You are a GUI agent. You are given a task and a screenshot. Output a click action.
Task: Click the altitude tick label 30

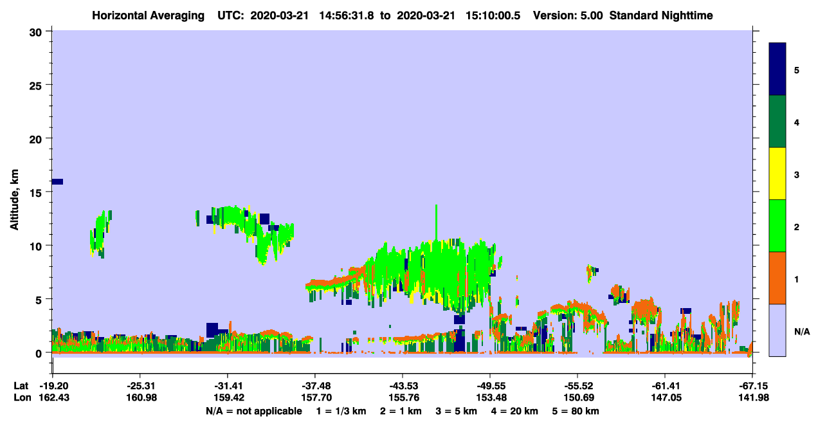point(37,32)
